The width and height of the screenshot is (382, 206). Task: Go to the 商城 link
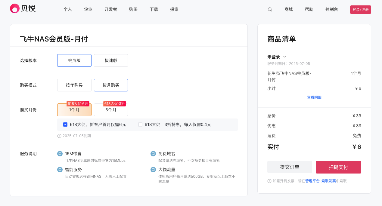(x=289, y=9)
